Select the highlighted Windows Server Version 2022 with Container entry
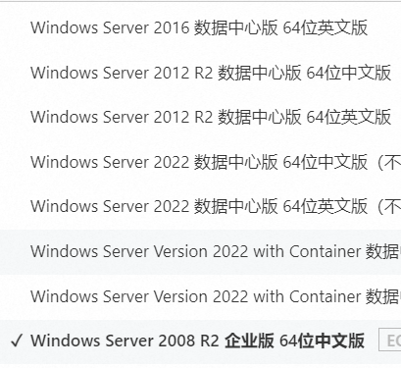The width and height of the screenshot is (401, 368). [200, 251]
